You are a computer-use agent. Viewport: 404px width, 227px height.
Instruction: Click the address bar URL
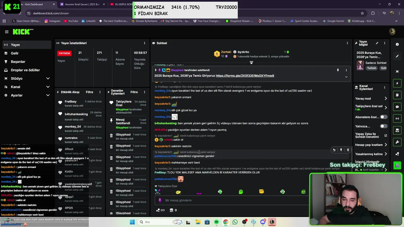point(51,13)
